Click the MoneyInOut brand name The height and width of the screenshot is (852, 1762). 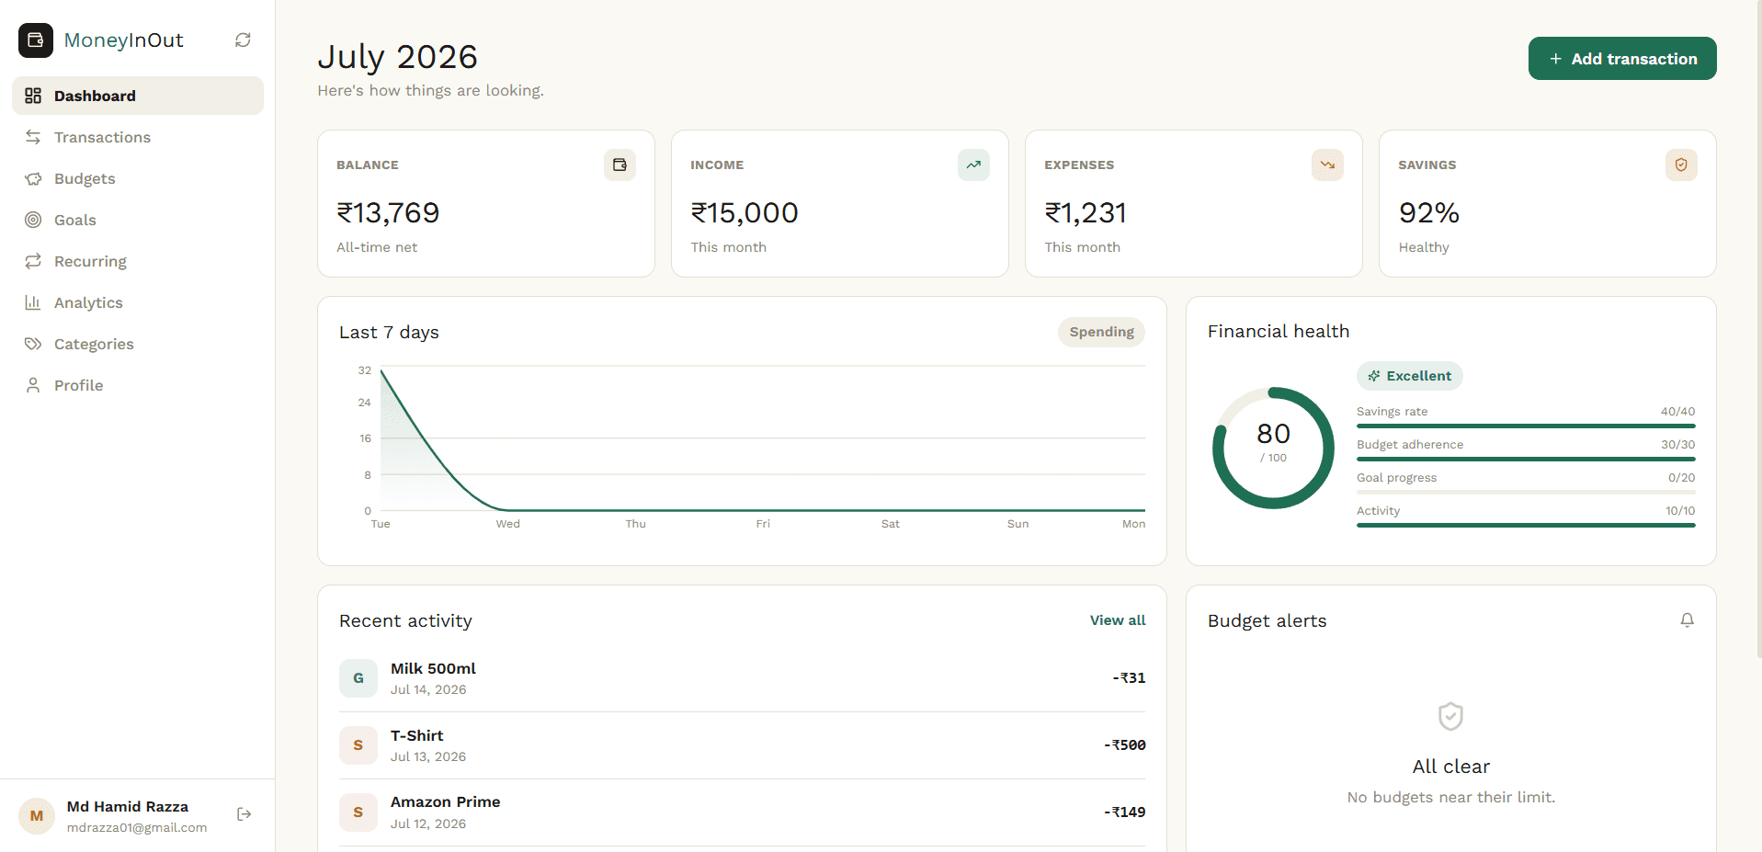tap(124, 40)
